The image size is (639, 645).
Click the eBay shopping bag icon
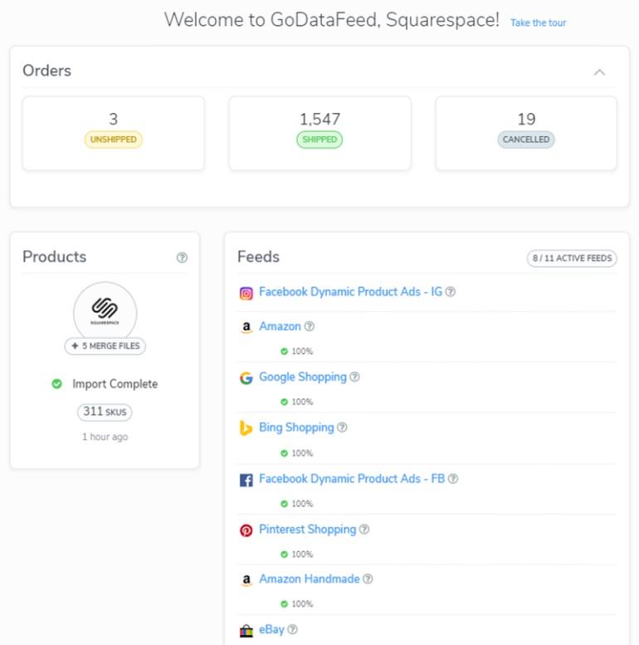click(x=246, y=631)
